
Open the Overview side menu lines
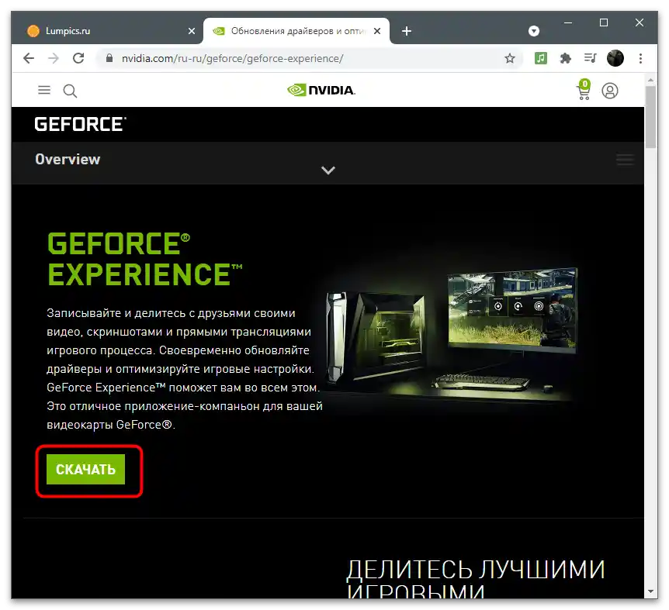tap(625, 160)
